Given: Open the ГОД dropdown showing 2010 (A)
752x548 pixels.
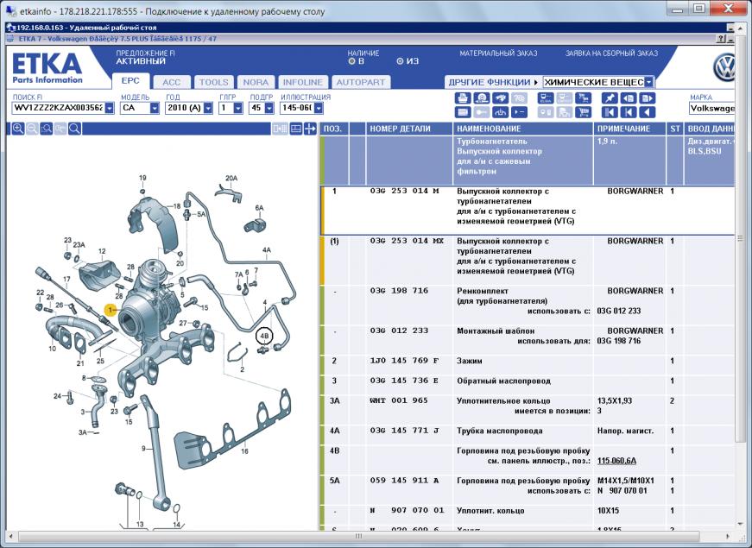Looking at the screenshot, I should point(208,108).
